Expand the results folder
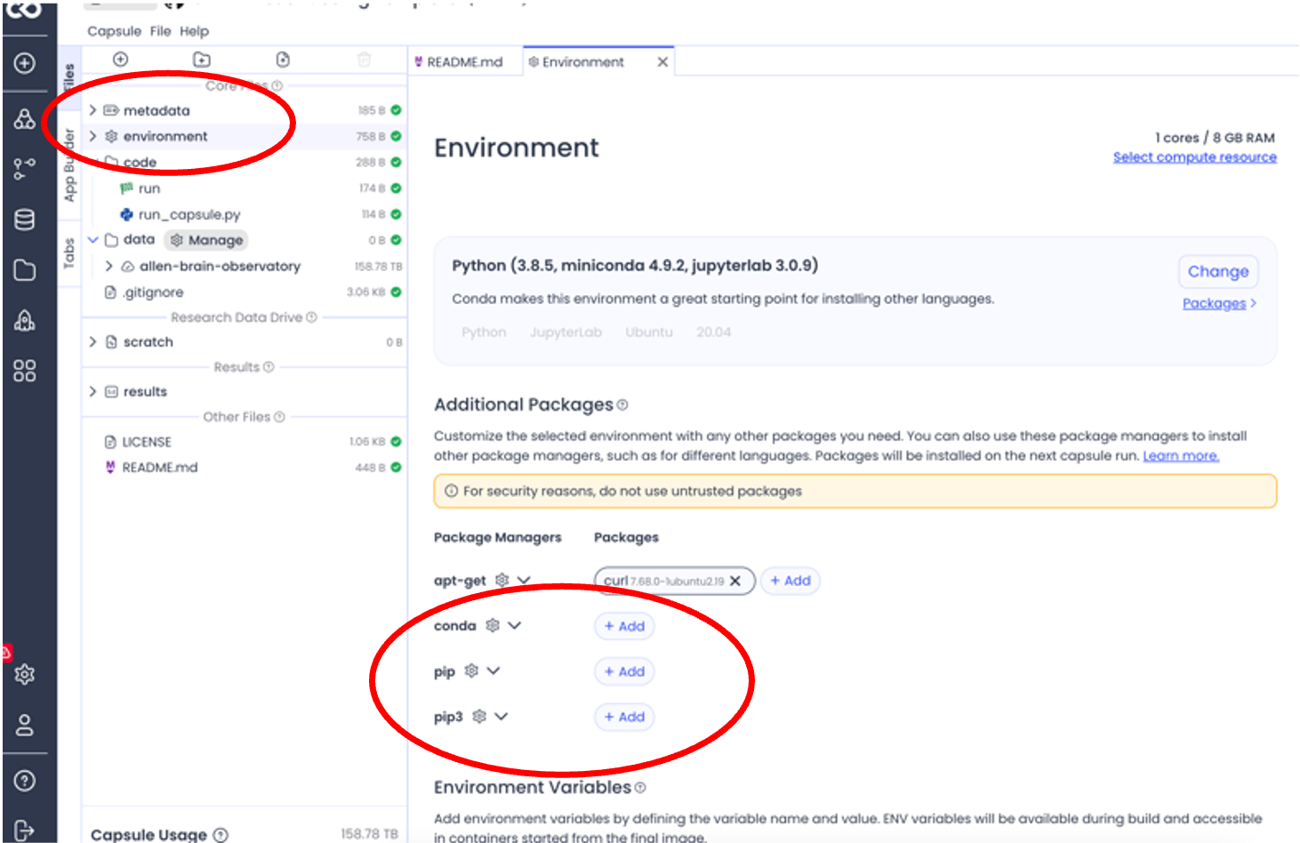Screen dimensions: 1300x843 pyautogui.click(x=92, y=391)
